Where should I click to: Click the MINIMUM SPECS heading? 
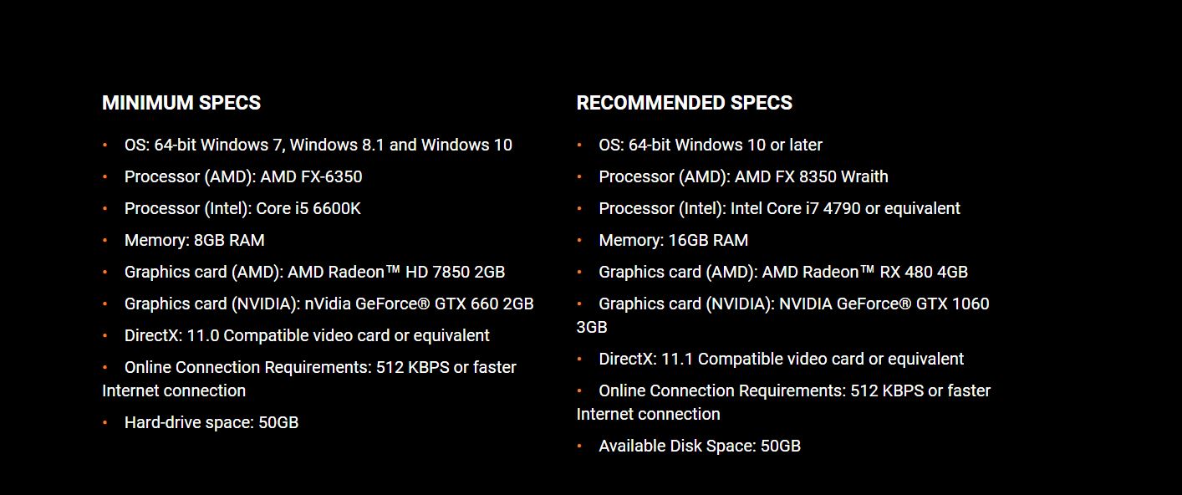pos(181,103)
